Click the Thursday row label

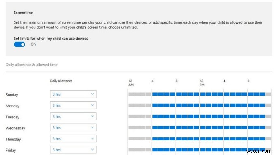pos(13,139)
